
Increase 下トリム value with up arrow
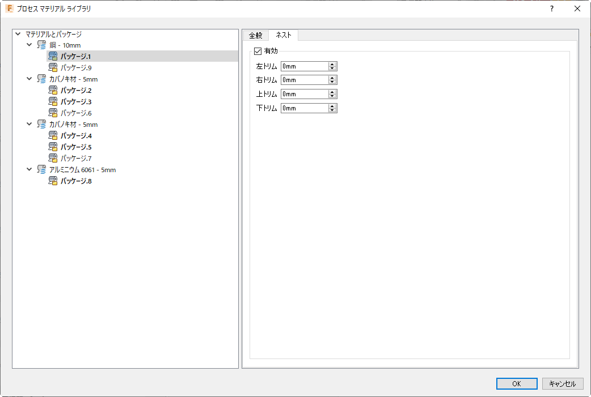coord(332,106)
